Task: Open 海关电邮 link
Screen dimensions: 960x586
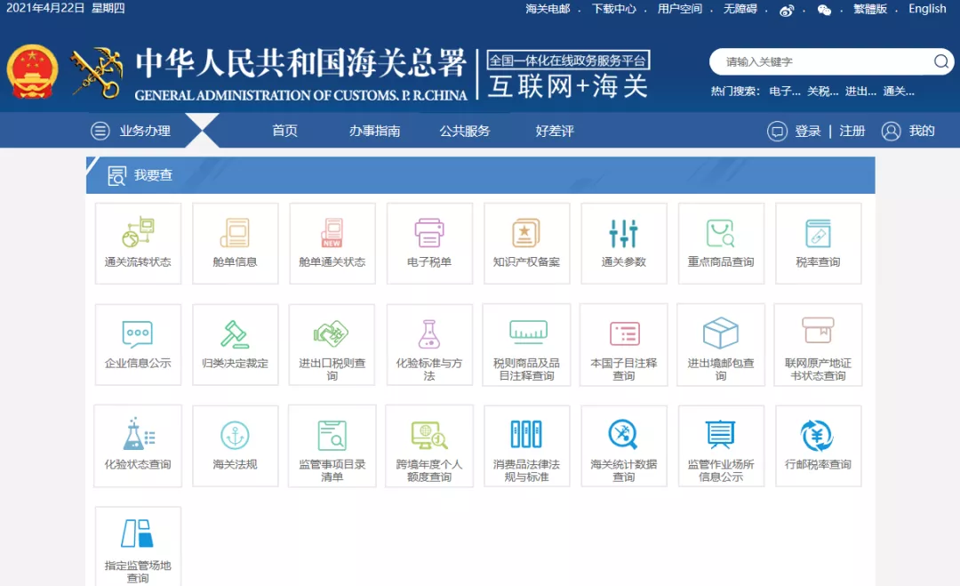Action: click(548, 9)
